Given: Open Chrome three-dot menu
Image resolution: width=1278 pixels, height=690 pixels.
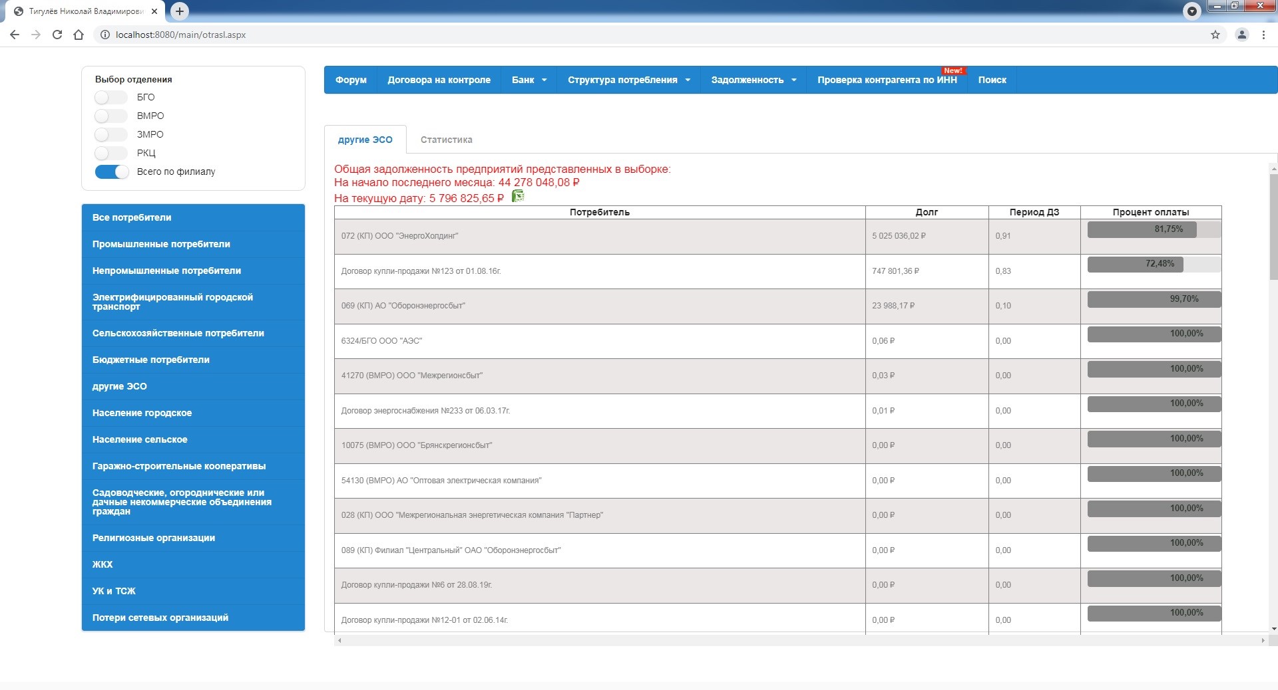Looking at the screenshot, I should point(1263,35).
